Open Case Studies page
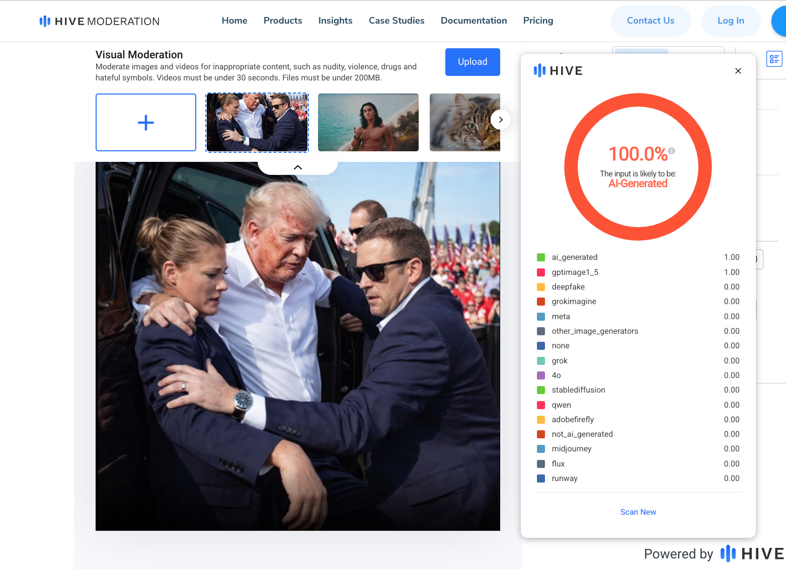This screenshot has height=569, width=786. [397, 21]
